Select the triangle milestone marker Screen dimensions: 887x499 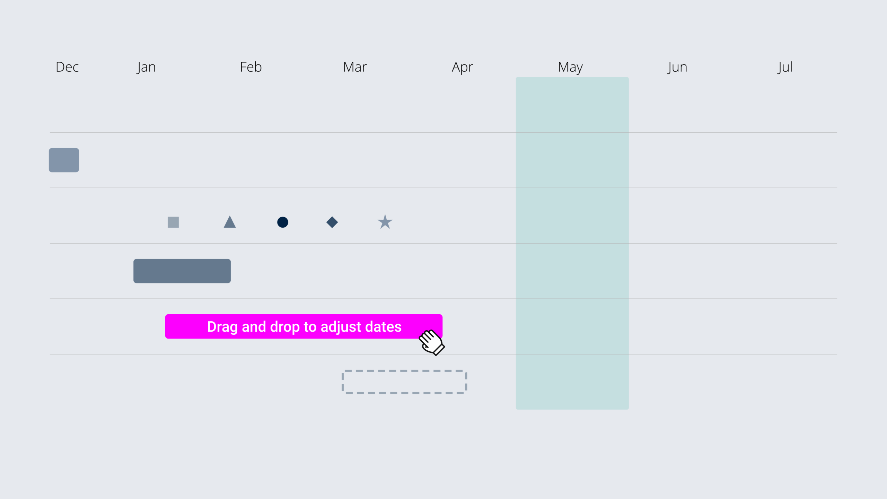(230, 222)
